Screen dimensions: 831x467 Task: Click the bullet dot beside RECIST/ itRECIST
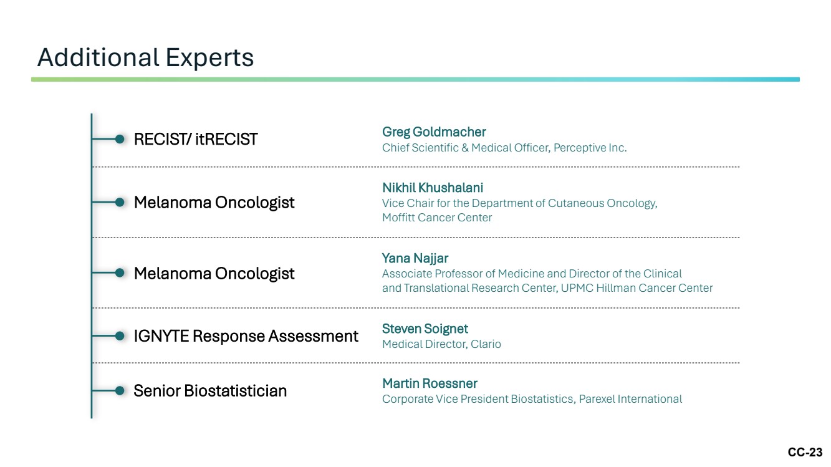coord(120,139)
